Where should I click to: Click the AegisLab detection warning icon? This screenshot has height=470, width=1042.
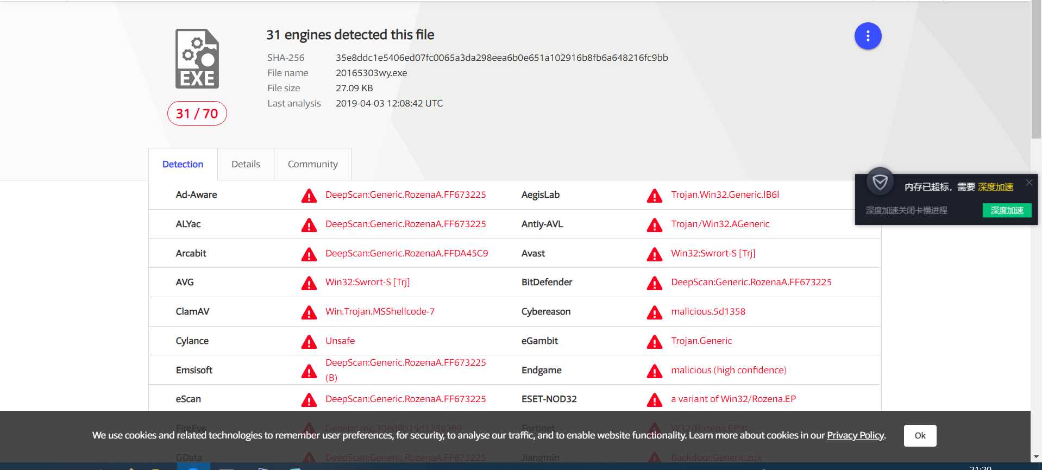[x=655, y=196]
